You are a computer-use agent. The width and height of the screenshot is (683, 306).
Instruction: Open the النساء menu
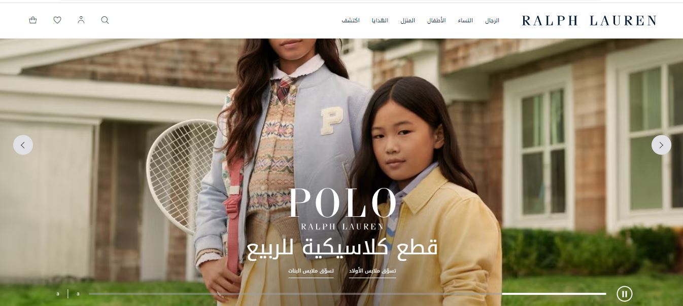click(x=465, y=21)
